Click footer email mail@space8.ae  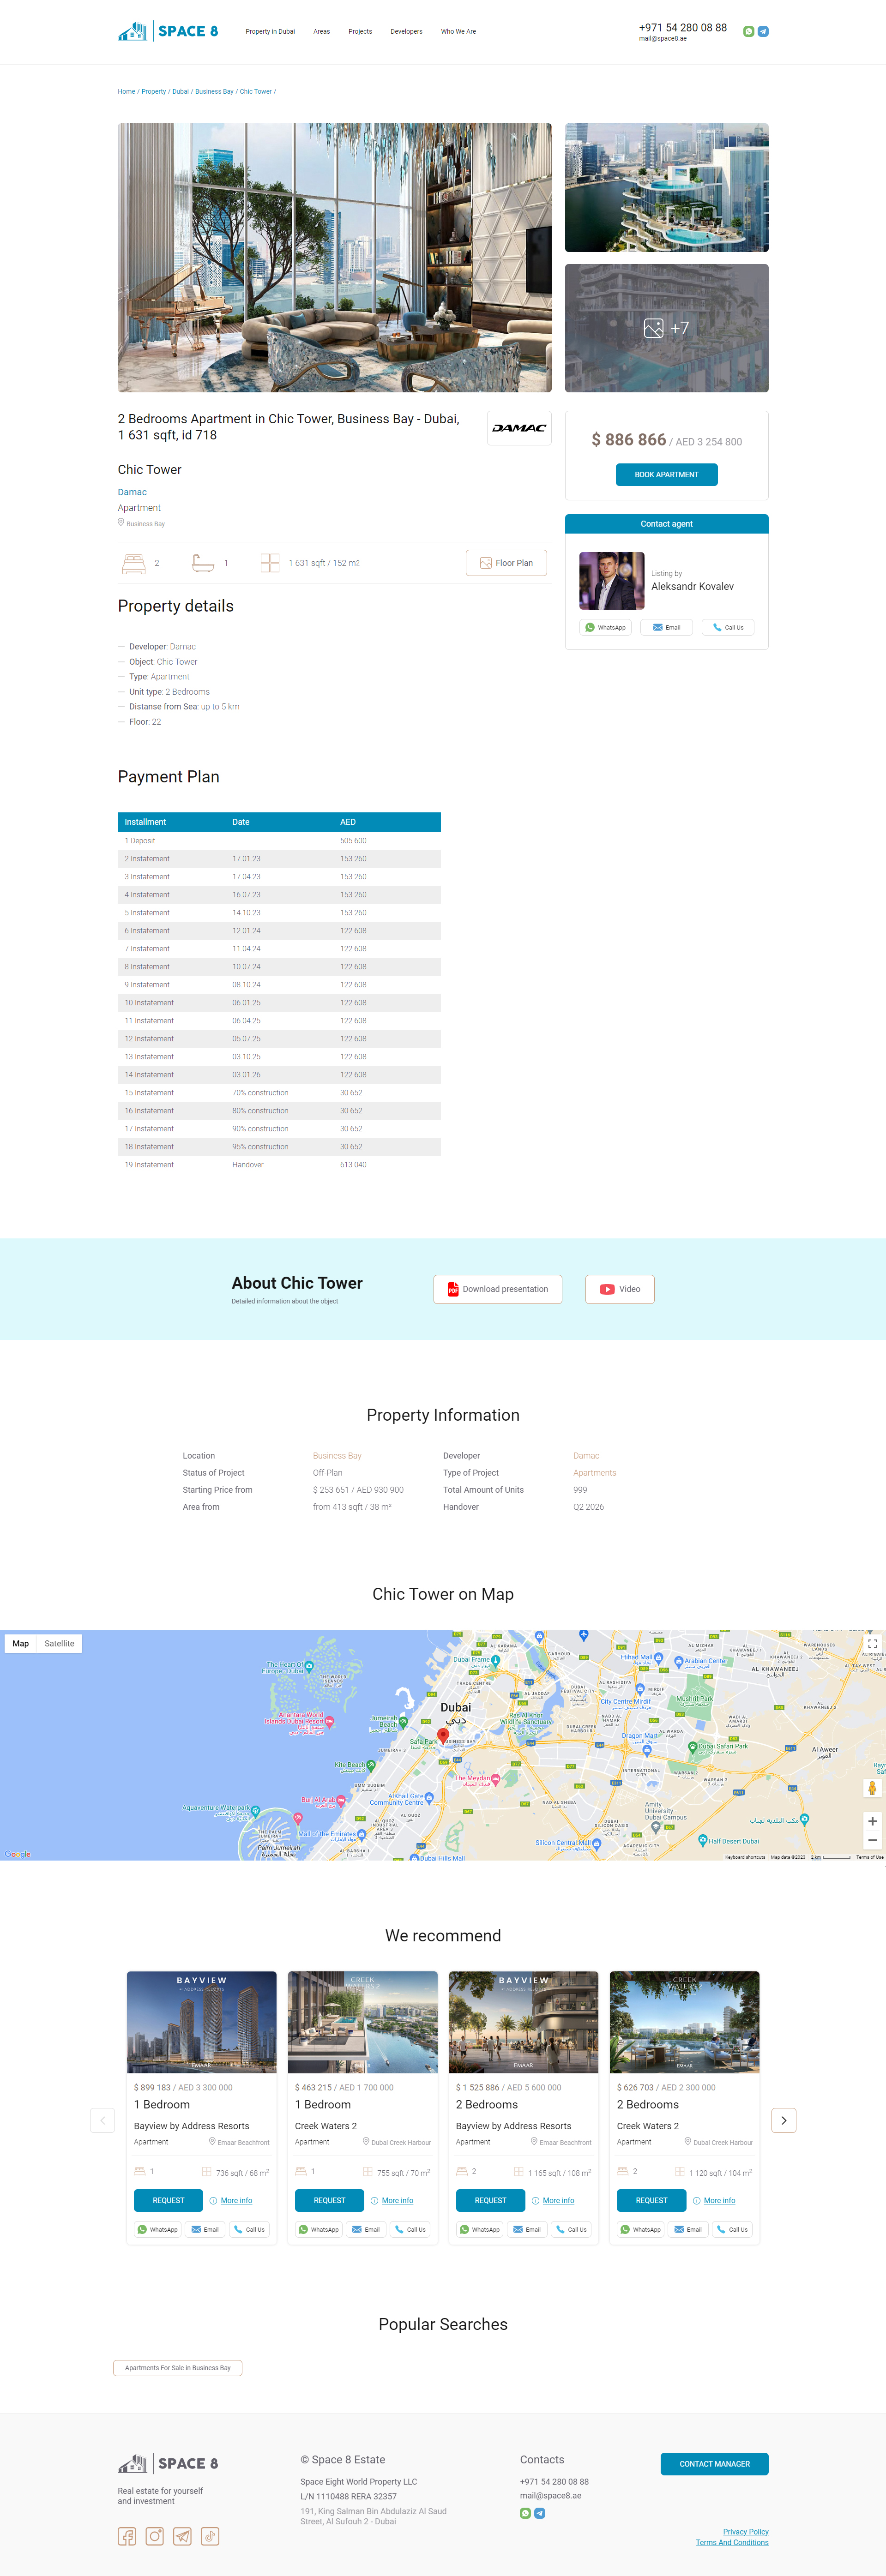click(550, 2496)
